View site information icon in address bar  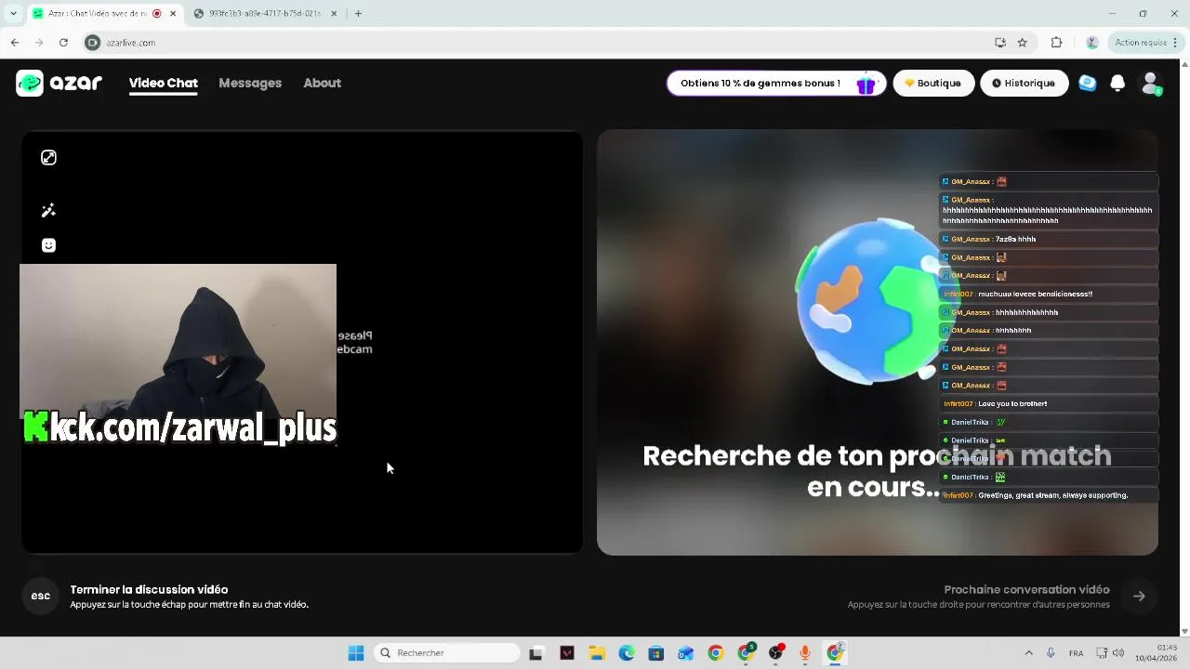click(92, 43)
